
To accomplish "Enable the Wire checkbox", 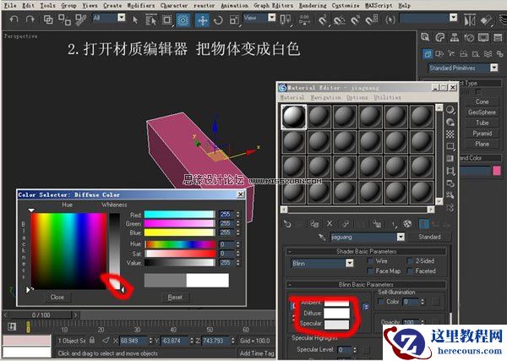I will [371, 260].
